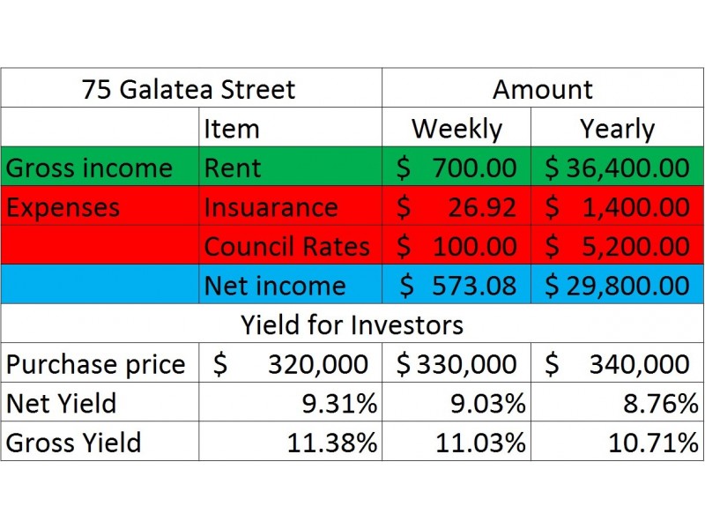705x529 pixels.
Task: Select the blue Net income cell
Action: [x=291, y=284]
